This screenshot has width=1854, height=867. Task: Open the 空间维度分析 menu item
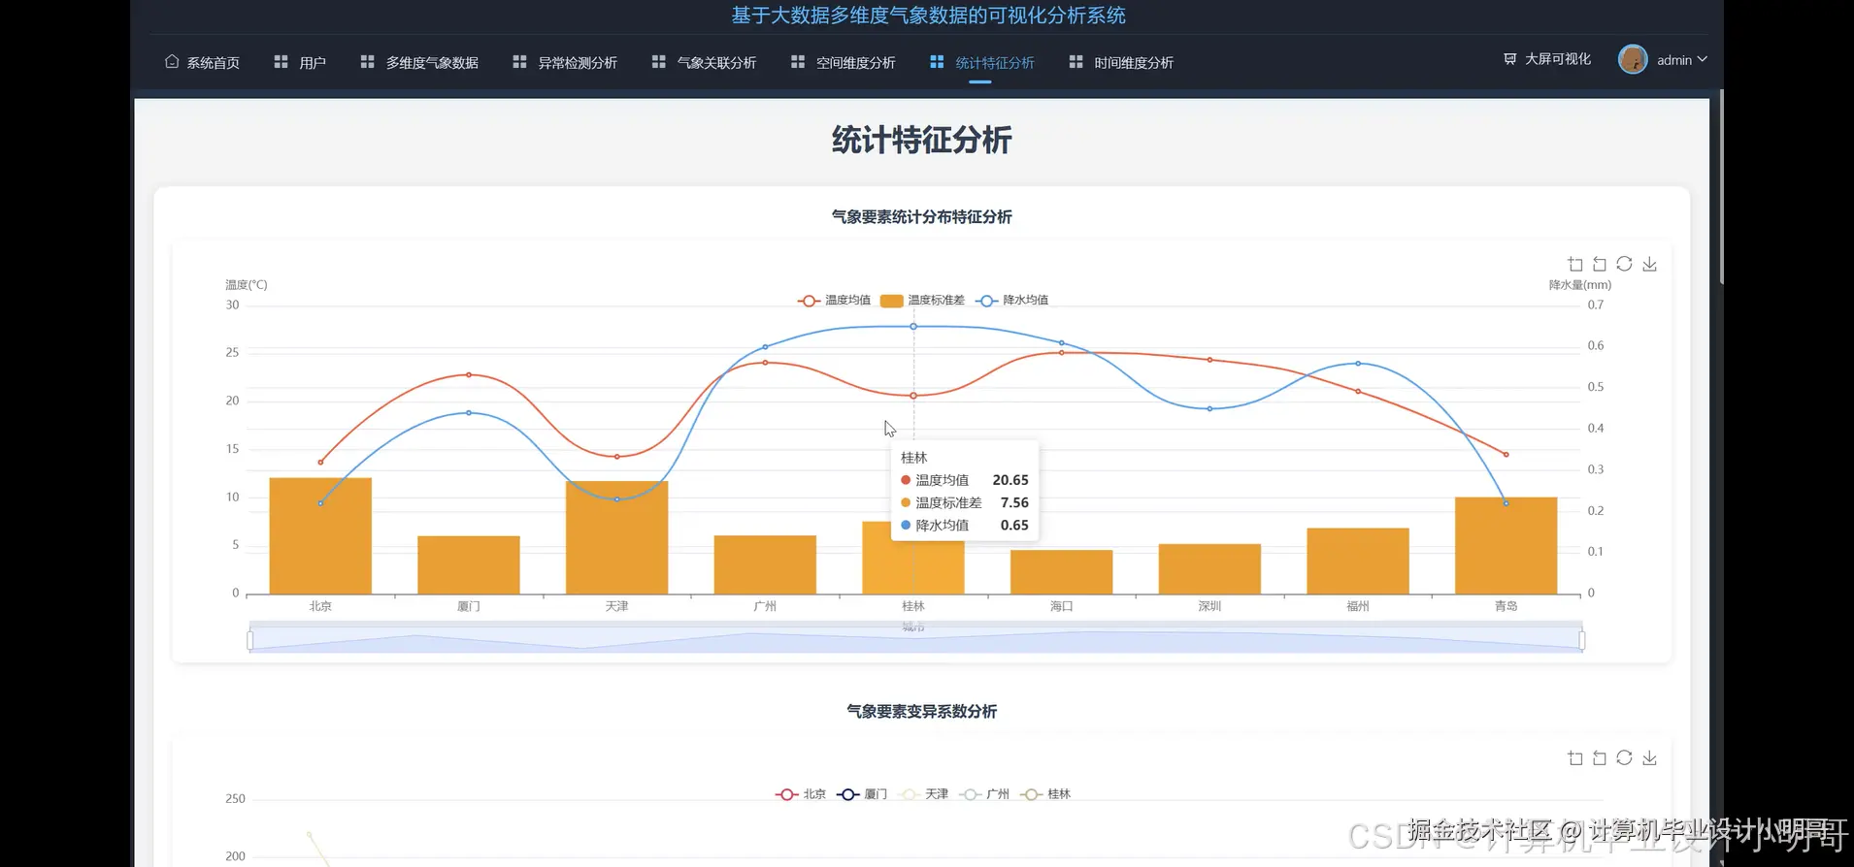pyautogui.click(x=844, y=62)
